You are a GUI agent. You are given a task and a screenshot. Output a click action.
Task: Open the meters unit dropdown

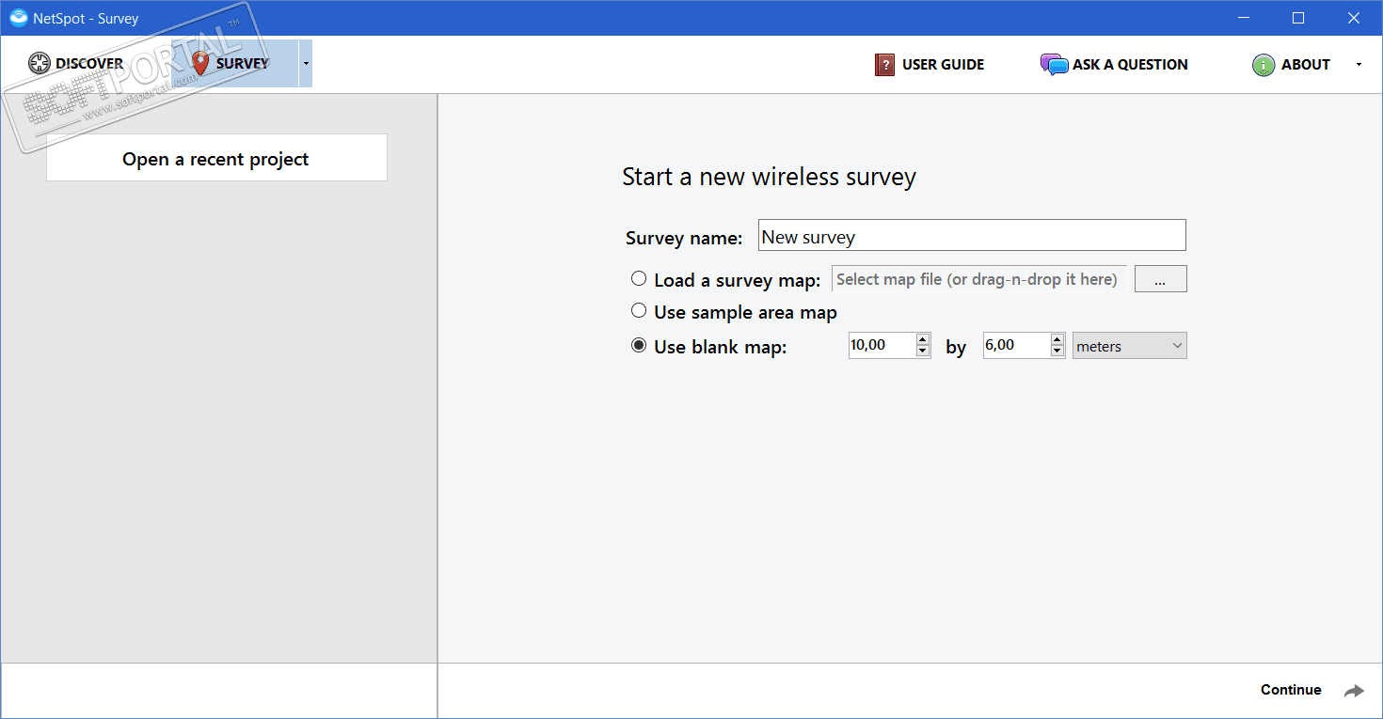pos(1130,346)
